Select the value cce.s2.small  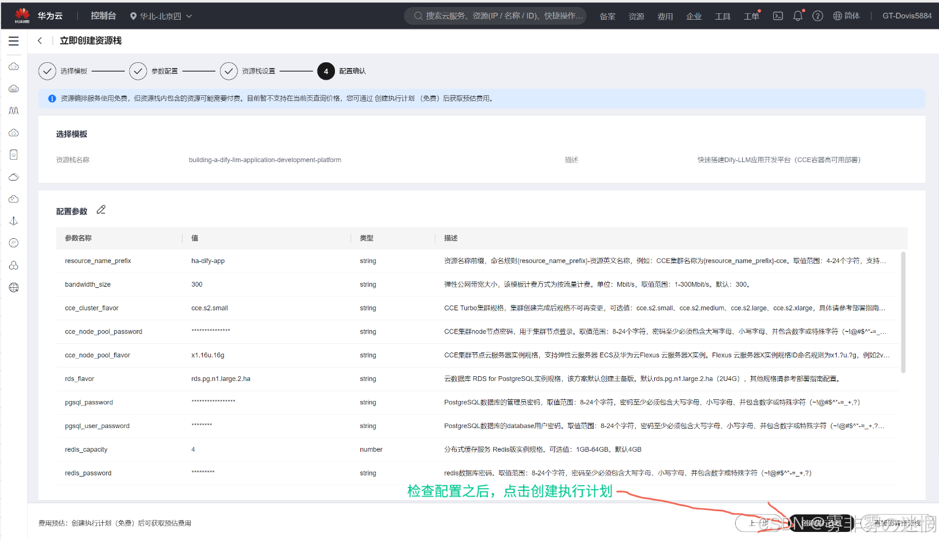click(x=210, y=308)
